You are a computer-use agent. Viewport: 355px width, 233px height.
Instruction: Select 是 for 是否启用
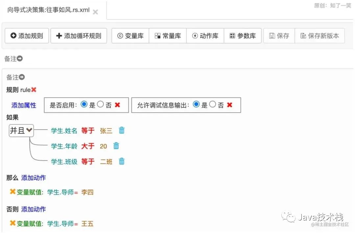(84, 104)
